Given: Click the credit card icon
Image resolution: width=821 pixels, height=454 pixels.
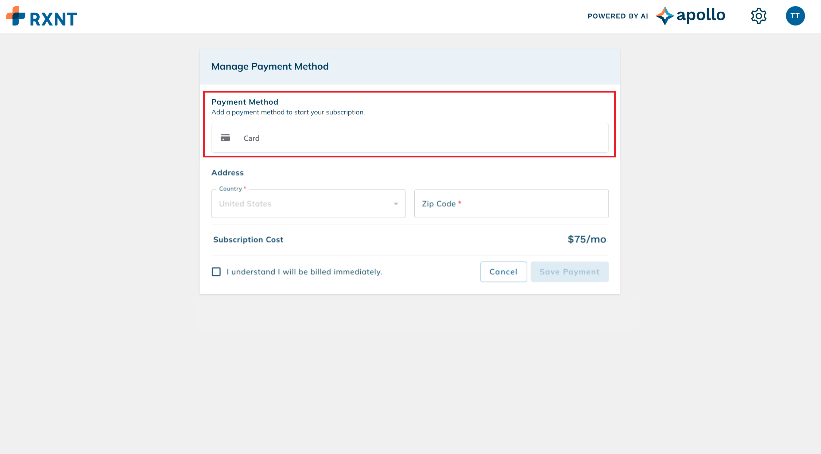Looking at the screenshot, I should coord(225,138).
